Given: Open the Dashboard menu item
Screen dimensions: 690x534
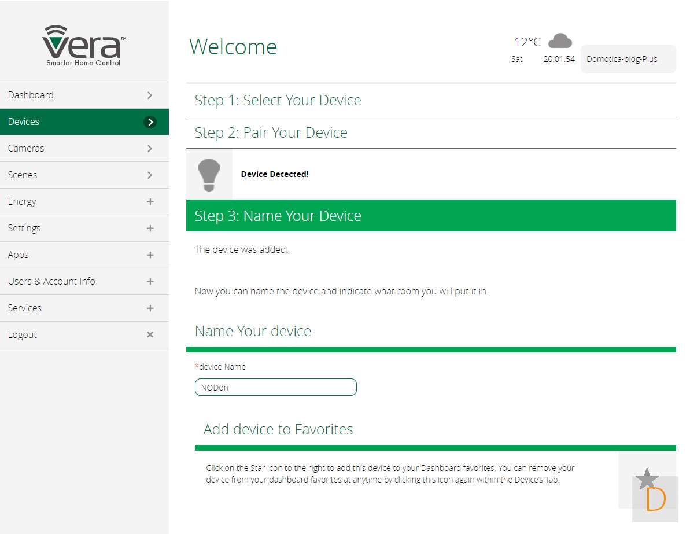Looking at the screenshot, I should click(31, 95).
